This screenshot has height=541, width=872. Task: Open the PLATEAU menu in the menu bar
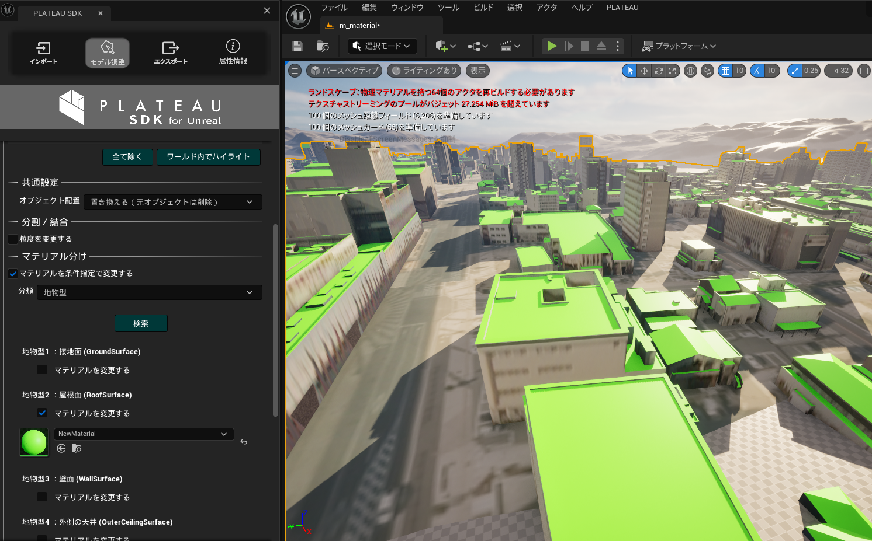click(622, 7)
